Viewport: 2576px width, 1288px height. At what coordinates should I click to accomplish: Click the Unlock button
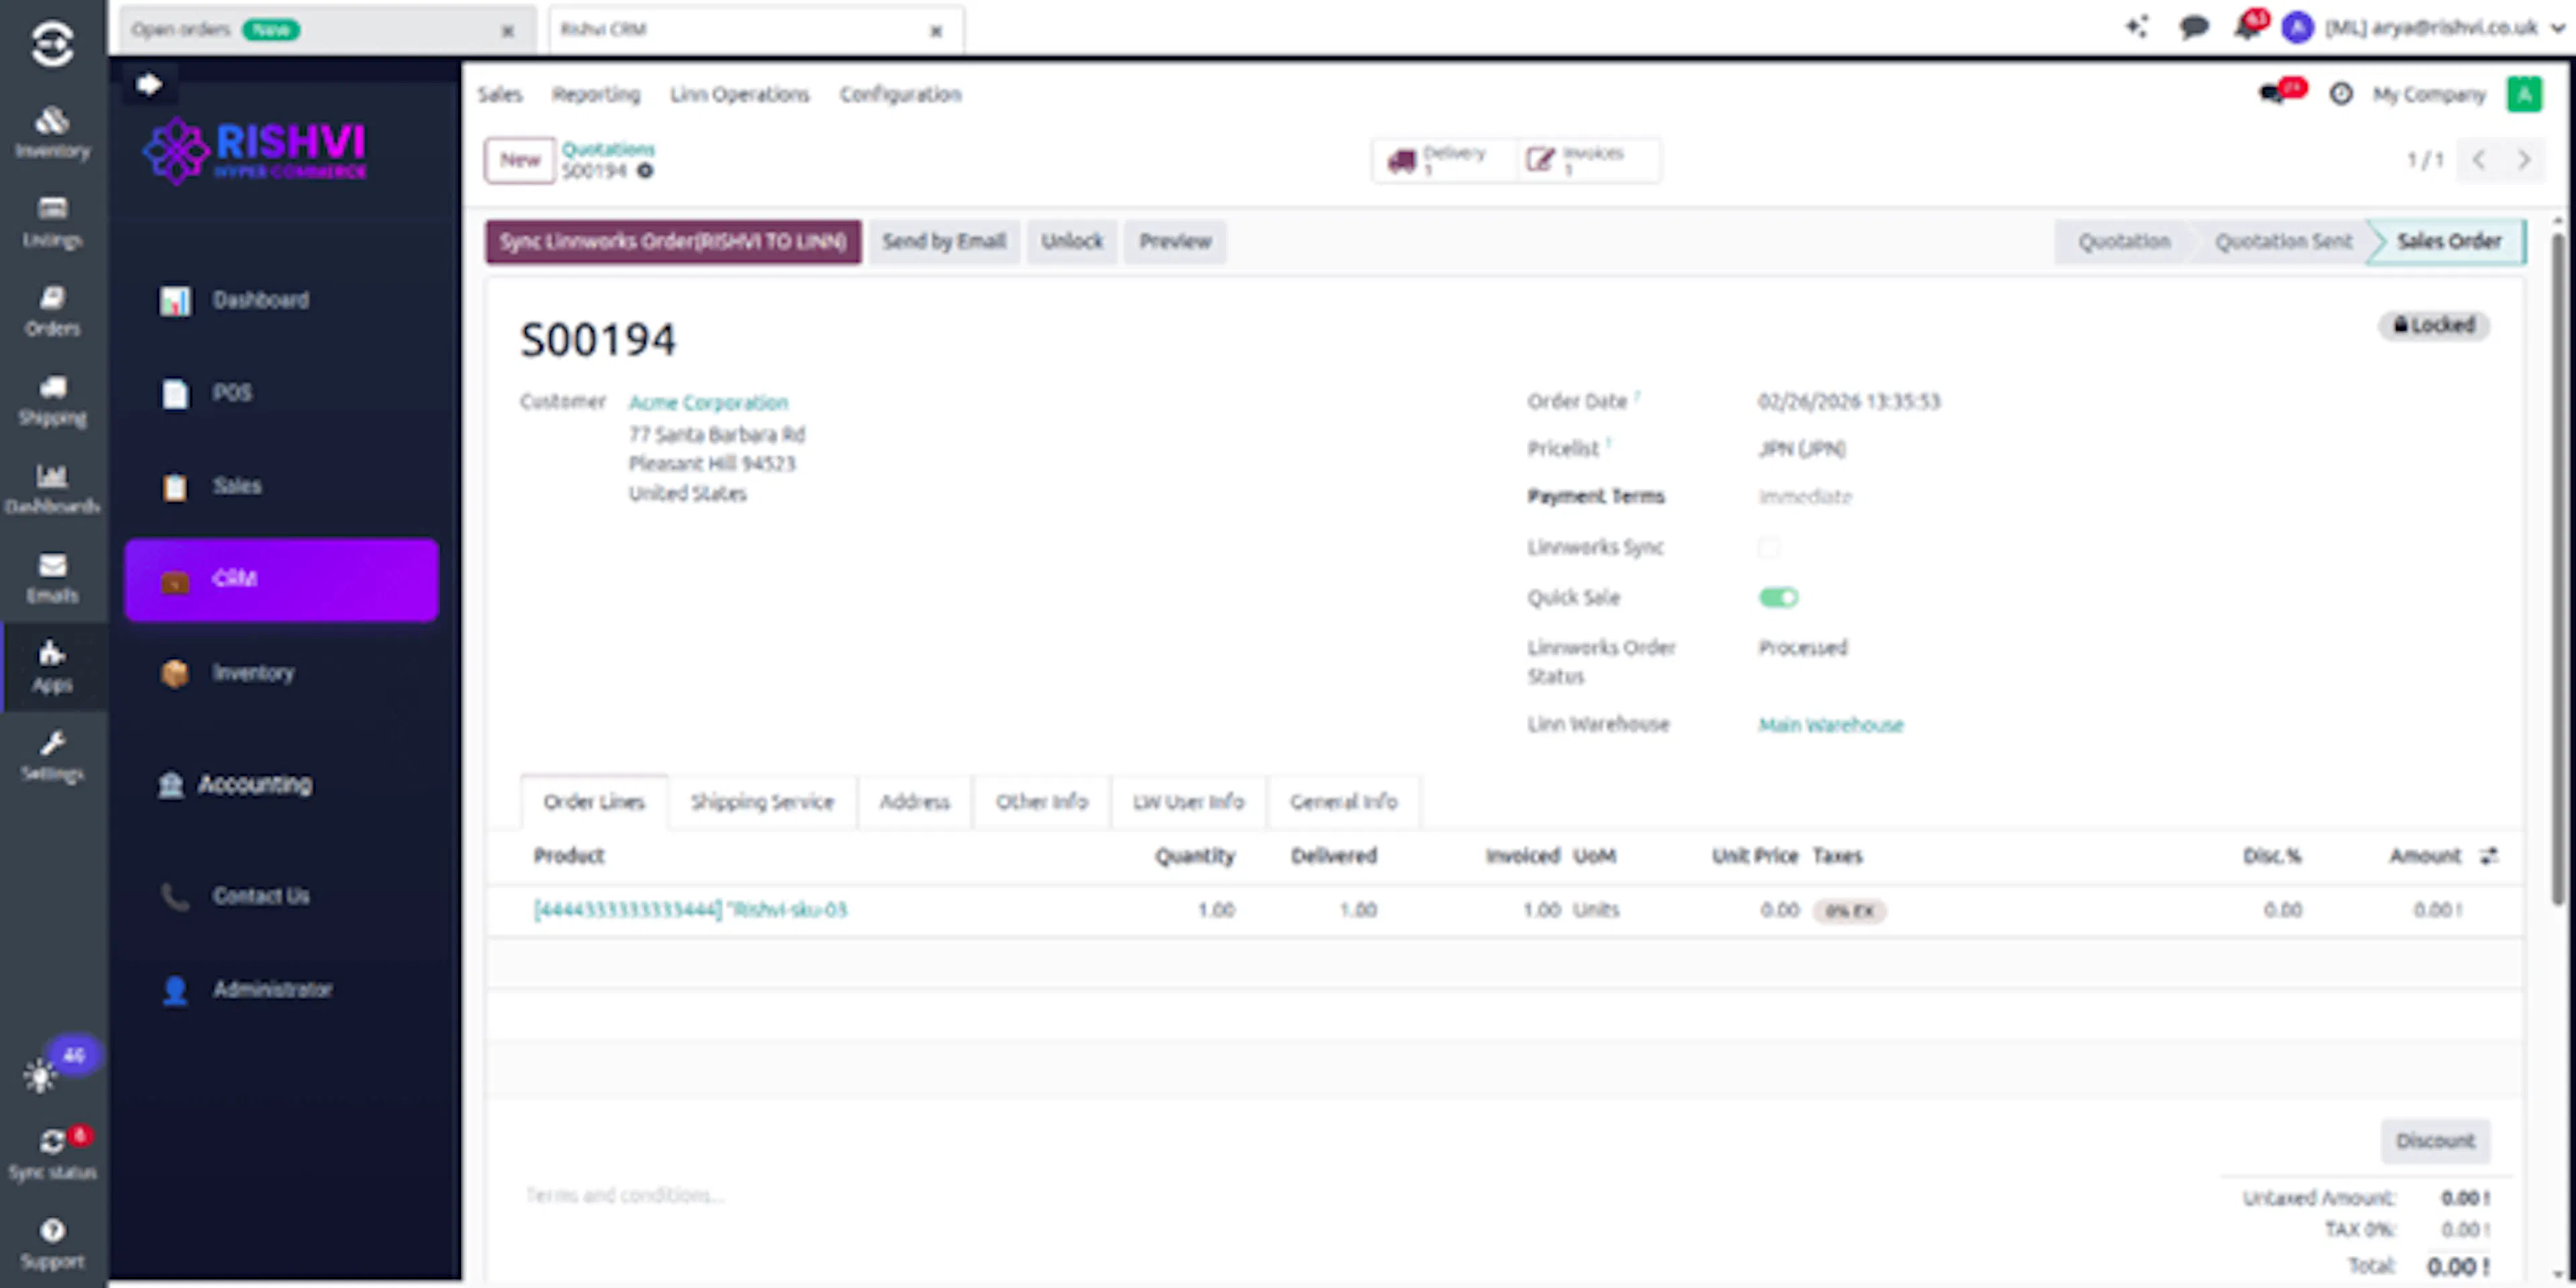1072,242
